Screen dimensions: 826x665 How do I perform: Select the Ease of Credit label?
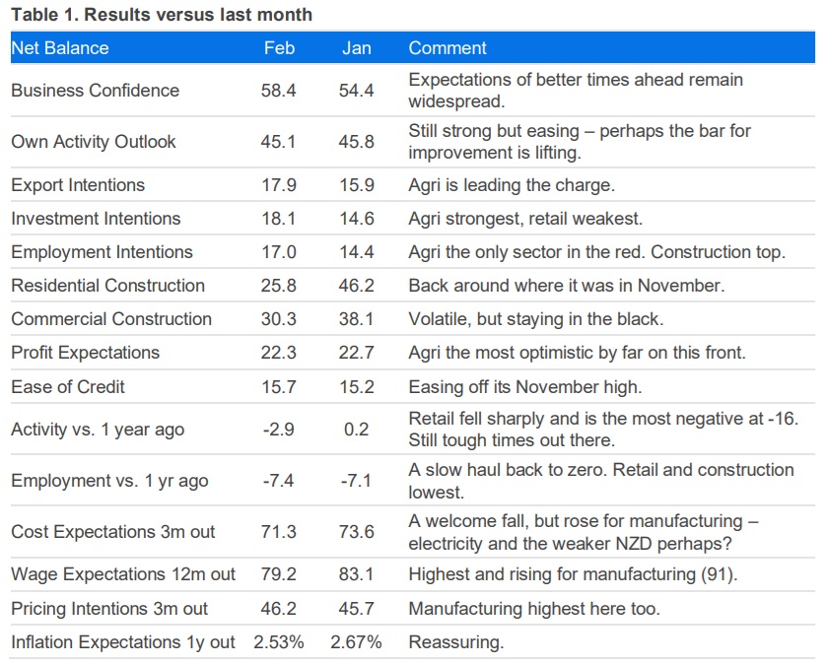click(x=68, y=386)
